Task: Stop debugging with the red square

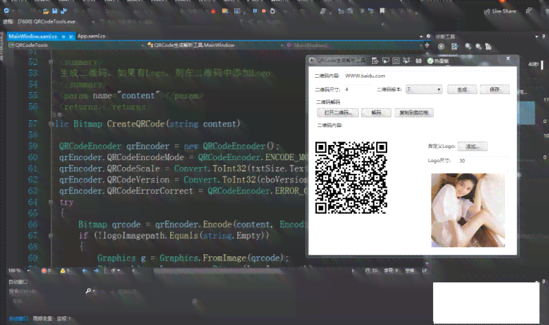Action: [264, 11]
